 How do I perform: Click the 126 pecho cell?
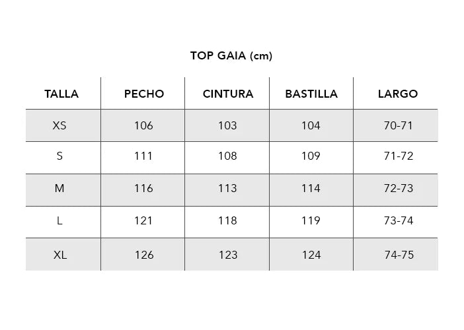click(144, 255)
